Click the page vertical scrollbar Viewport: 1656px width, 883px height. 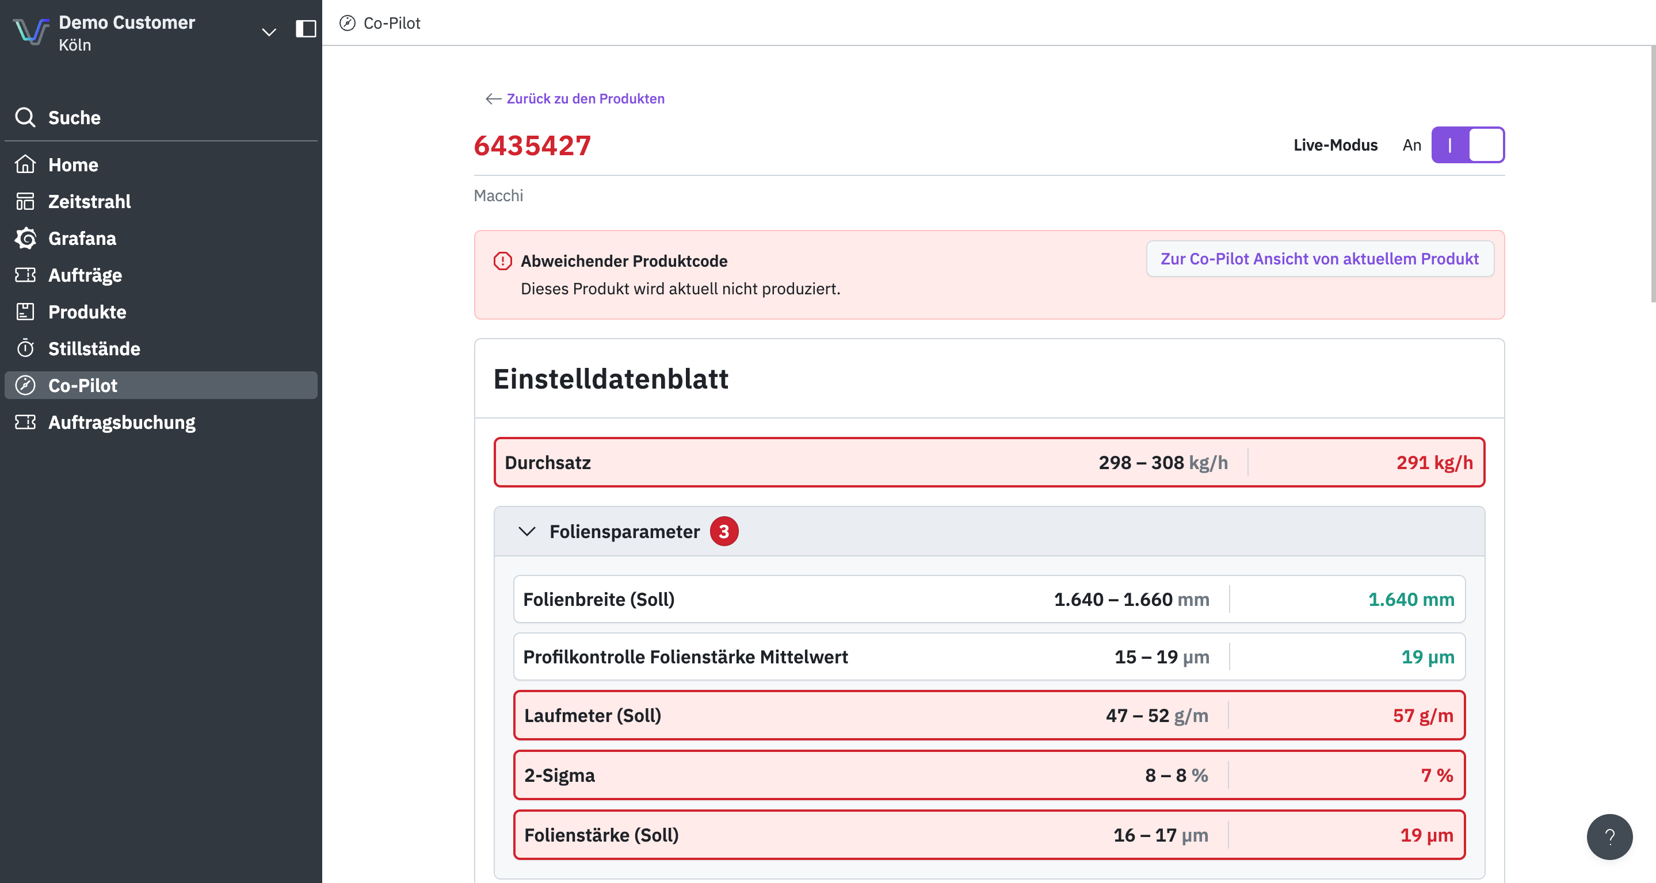[1653, 174]
